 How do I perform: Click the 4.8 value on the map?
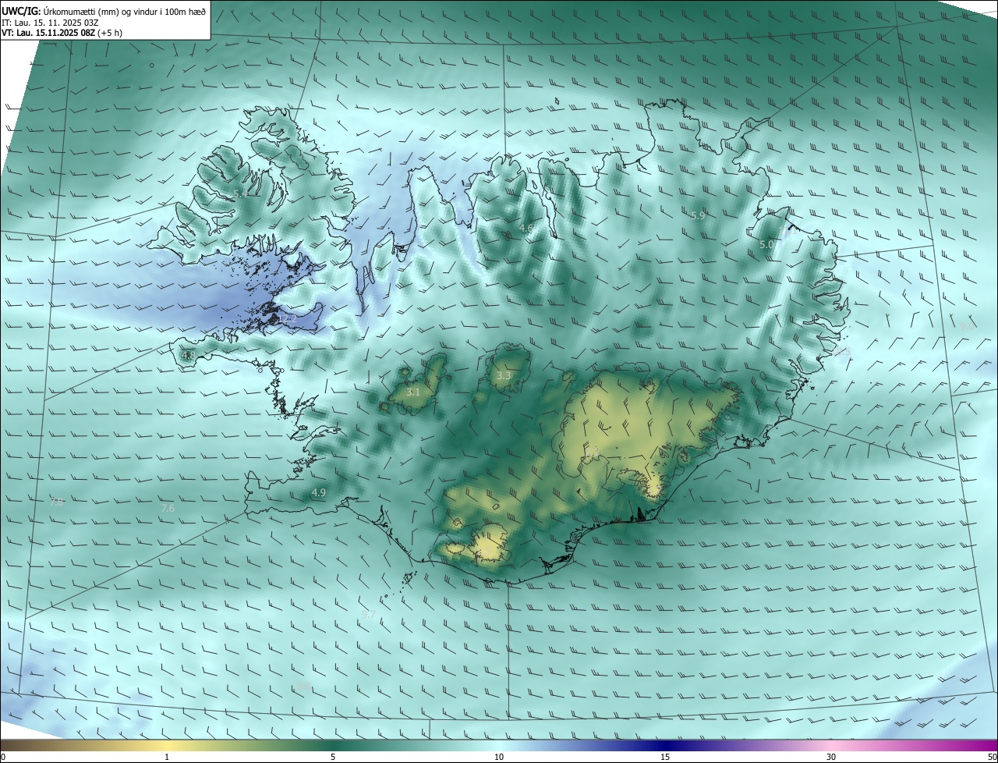pos(188,356)
